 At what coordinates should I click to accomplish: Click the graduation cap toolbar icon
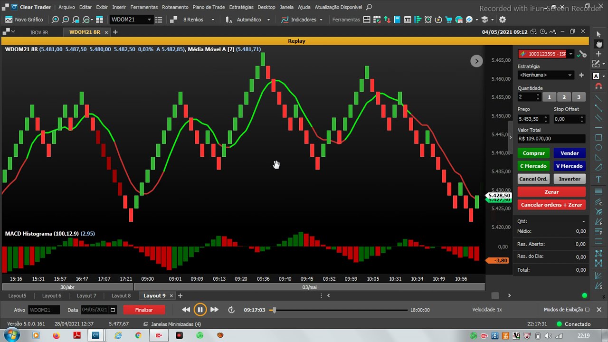tap(485, 19)
